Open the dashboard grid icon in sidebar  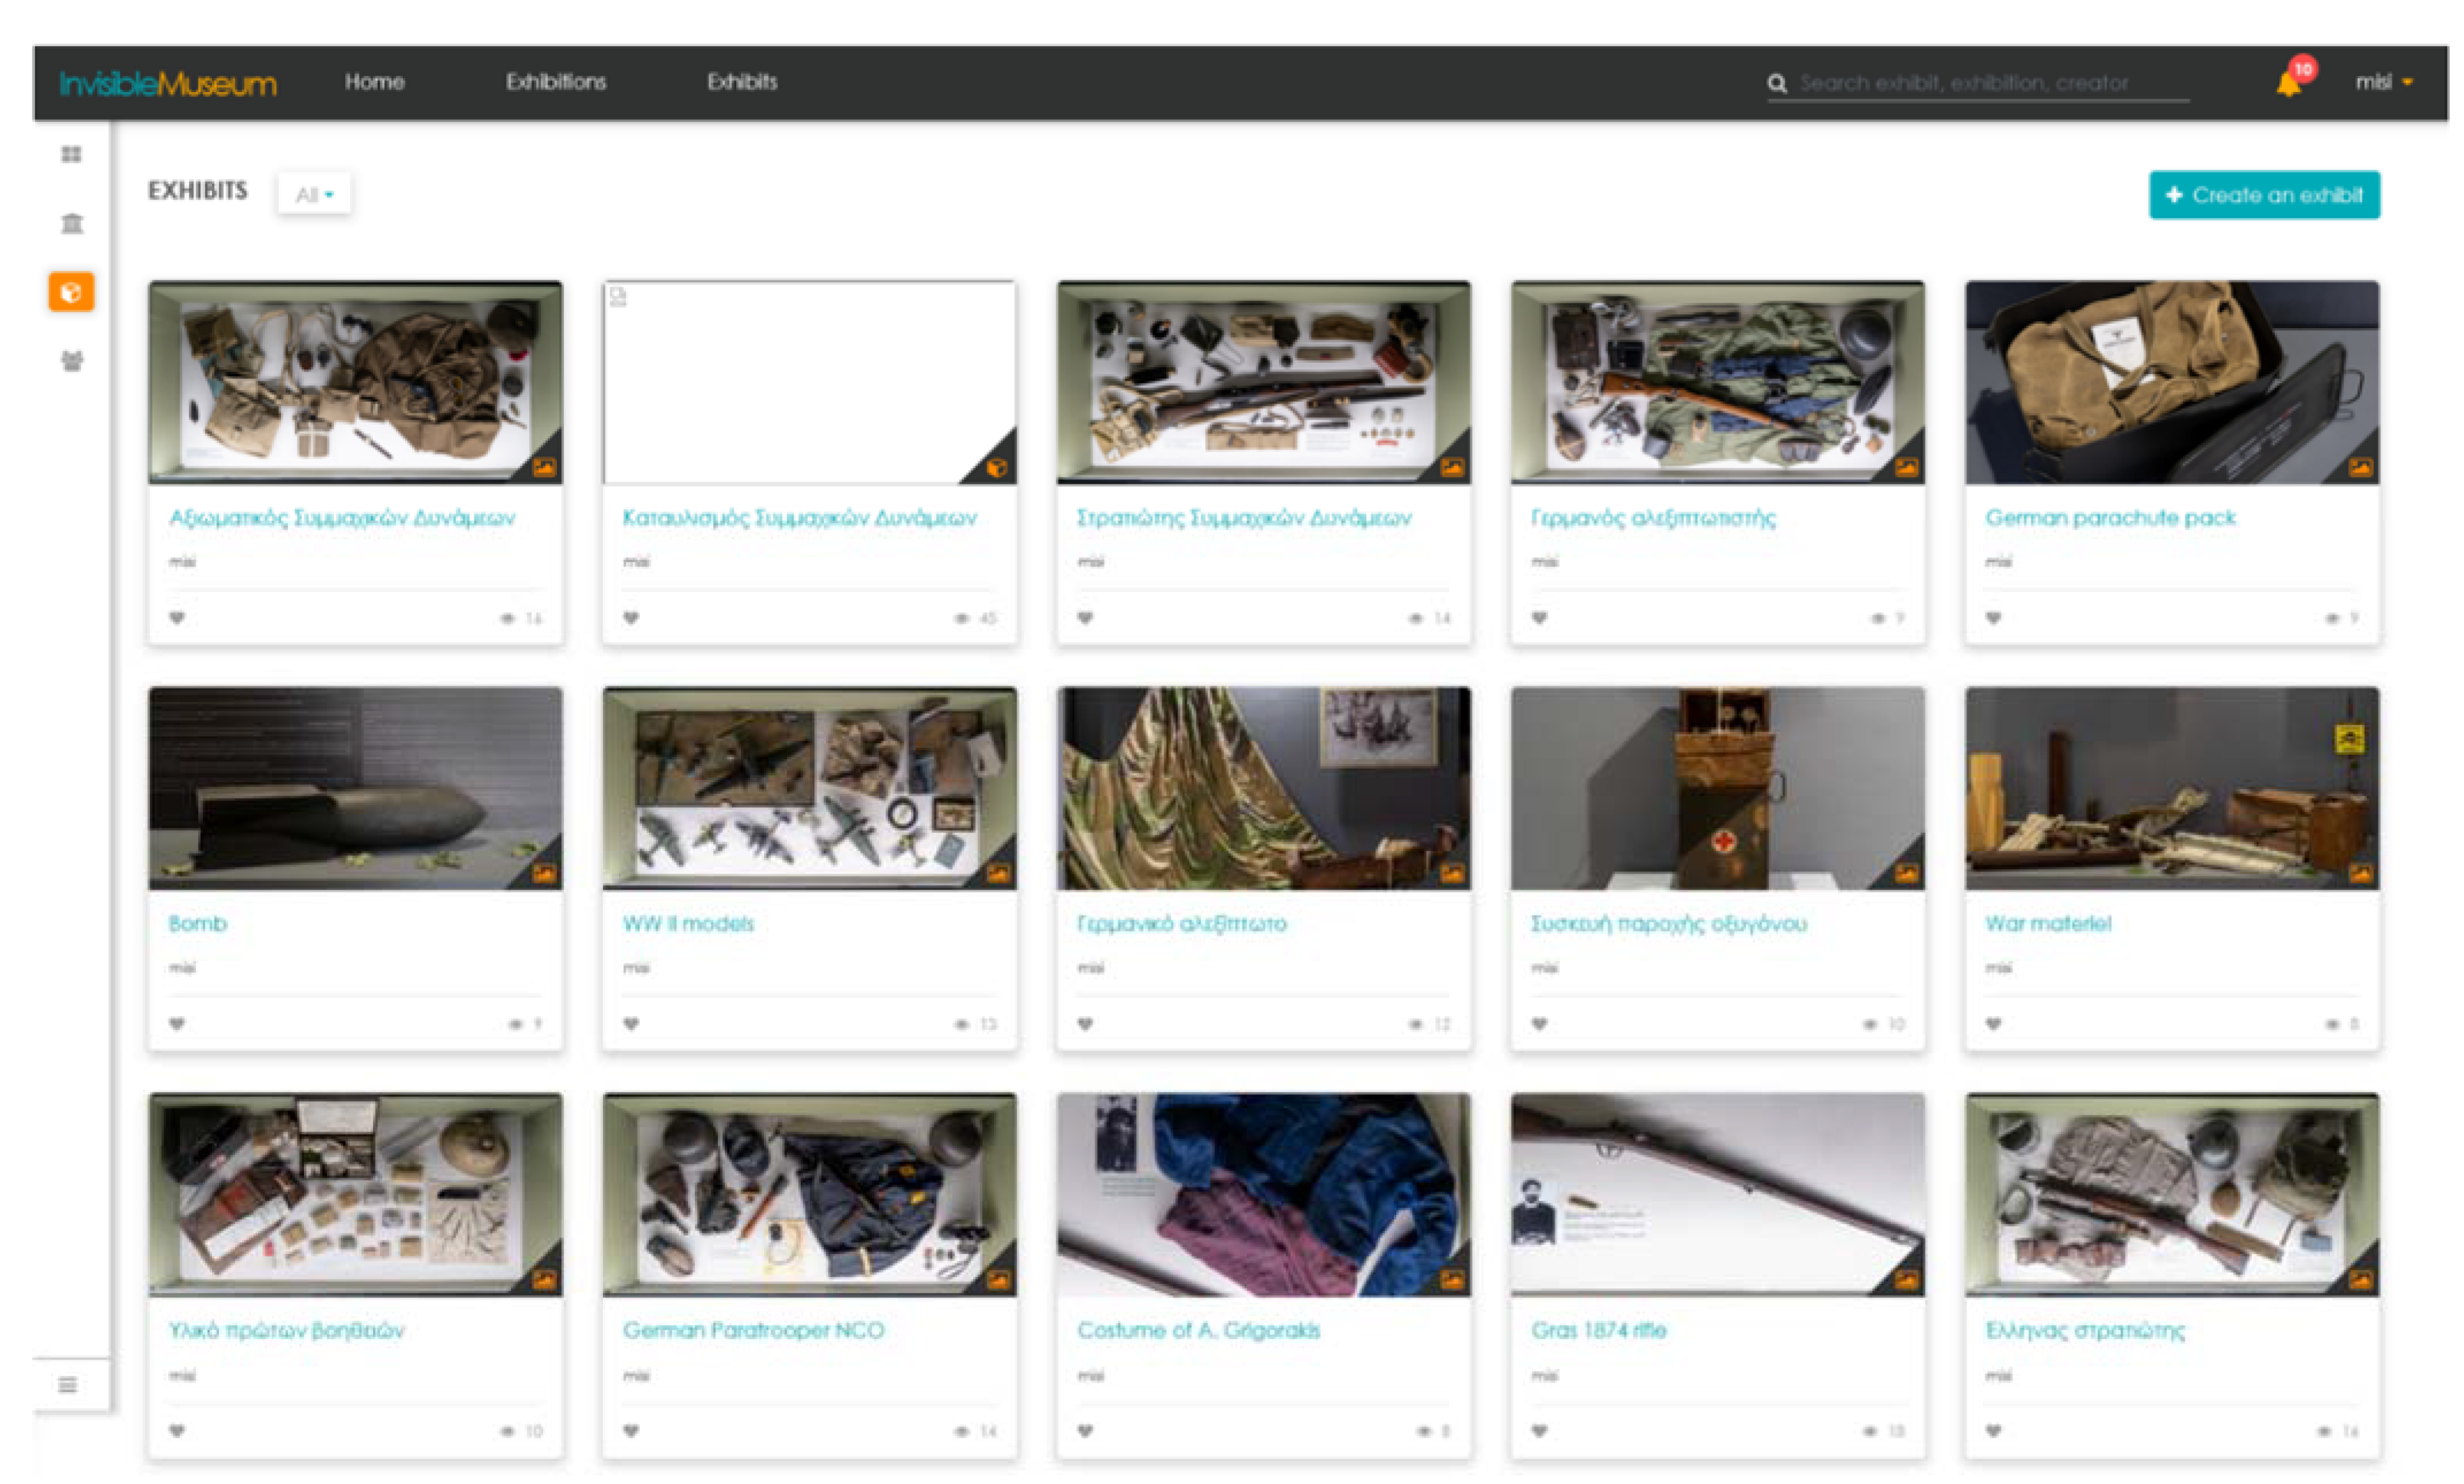[71, 154]
